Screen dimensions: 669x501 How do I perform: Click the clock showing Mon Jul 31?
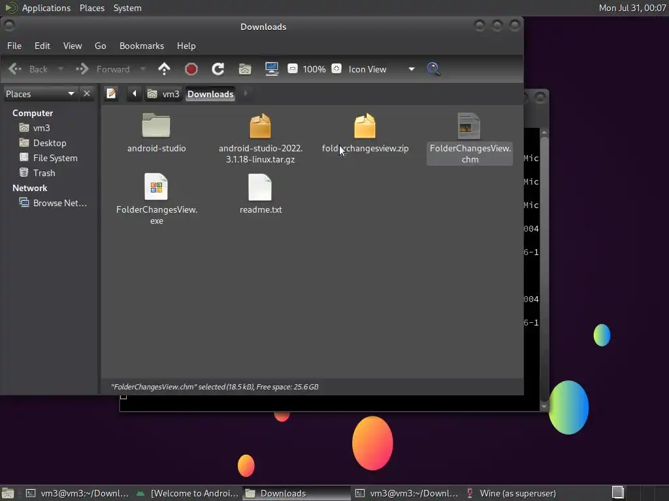click(x=632, y=8)
